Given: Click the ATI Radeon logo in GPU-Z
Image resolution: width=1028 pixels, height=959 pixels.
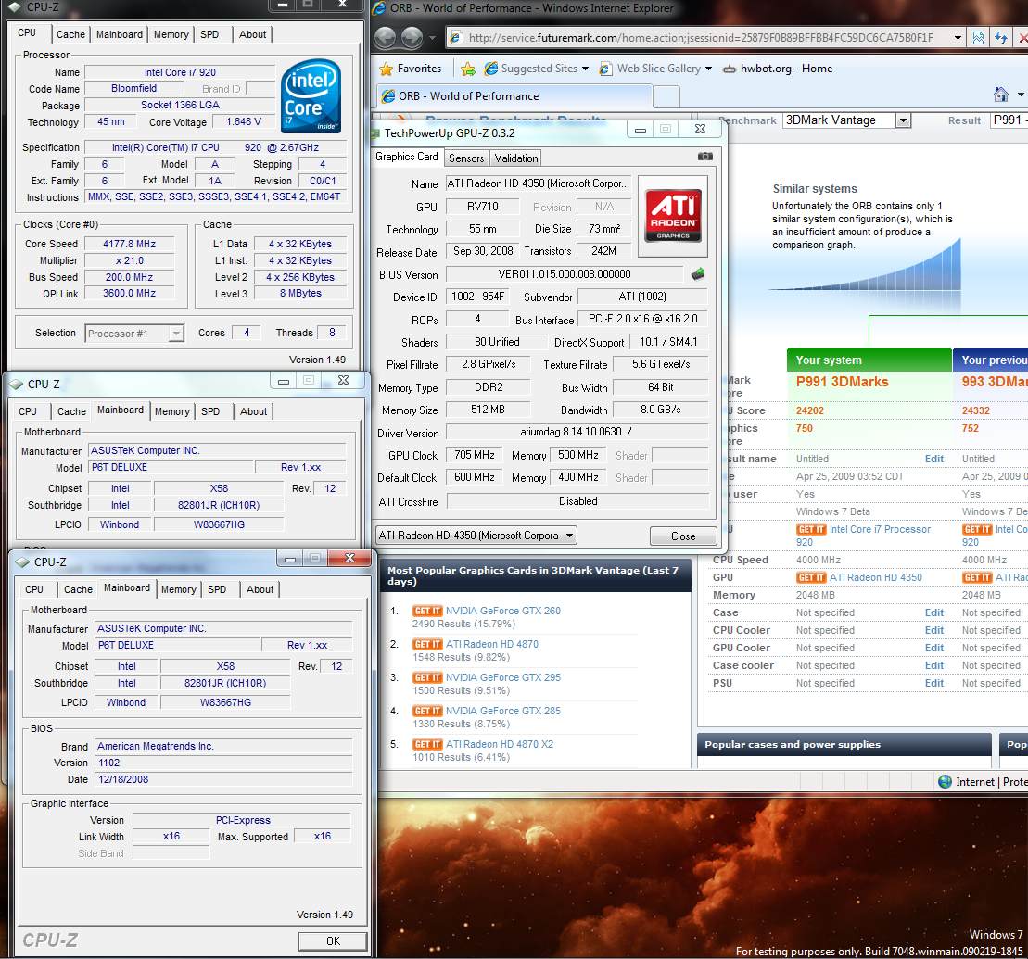Looking at the screenshot, I should pyautogui.click(x=673, y=216).
